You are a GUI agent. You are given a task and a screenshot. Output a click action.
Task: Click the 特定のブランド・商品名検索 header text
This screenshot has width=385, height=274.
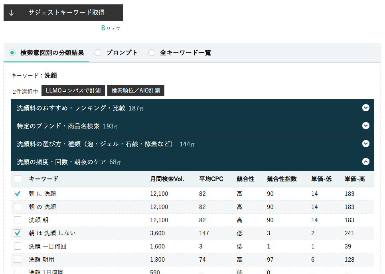point(58,126)
